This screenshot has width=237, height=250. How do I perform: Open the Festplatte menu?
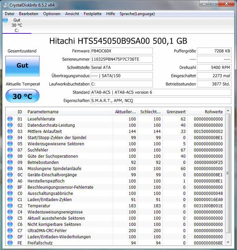[x=93, y=14]
